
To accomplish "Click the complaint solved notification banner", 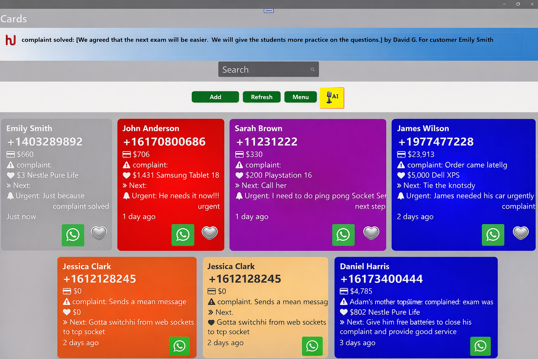I will point(257,40).
